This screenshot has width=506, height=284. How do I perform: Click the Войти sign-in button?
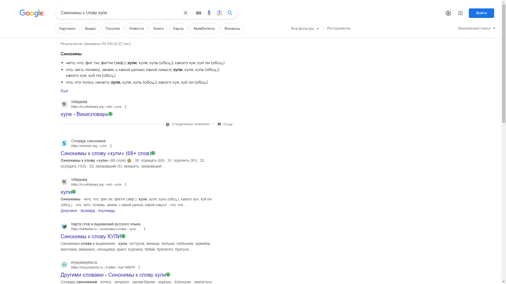coord(481,13)
